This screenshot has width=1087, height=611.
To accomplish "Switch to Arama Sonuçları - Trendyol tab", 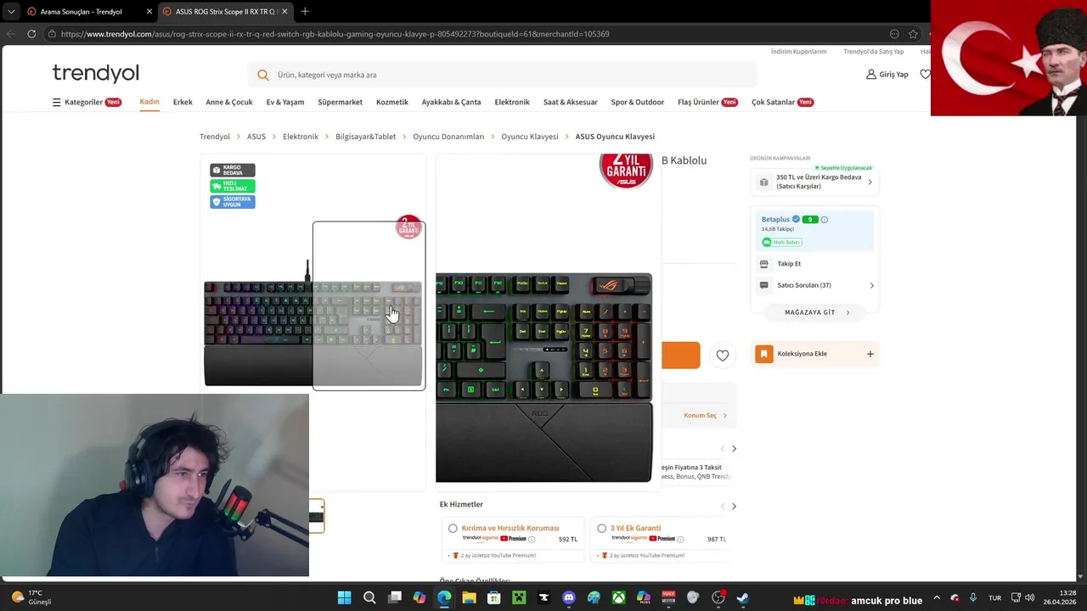I will (x=87, y=11).
